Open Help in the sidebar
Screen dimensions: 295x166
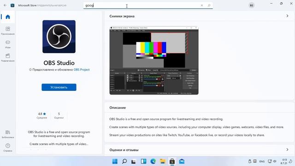[x=8, y=148]
